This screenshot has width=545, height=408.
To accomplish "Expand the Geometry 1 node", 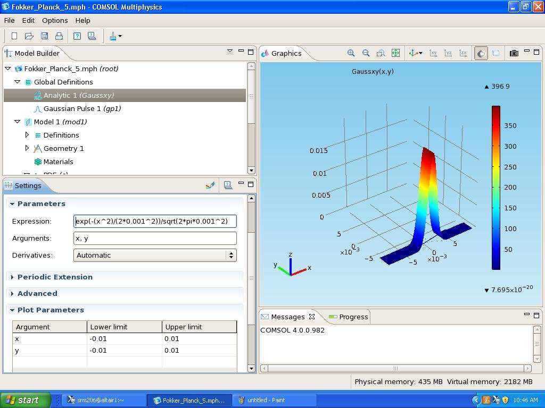I will tap(27, 148).
